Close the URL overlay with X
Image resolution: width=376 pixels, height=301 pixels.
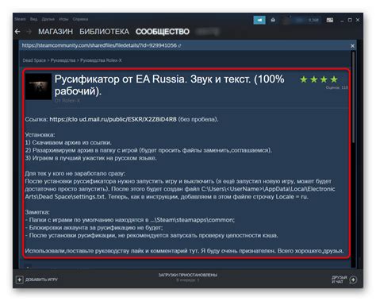click(352, 46)
